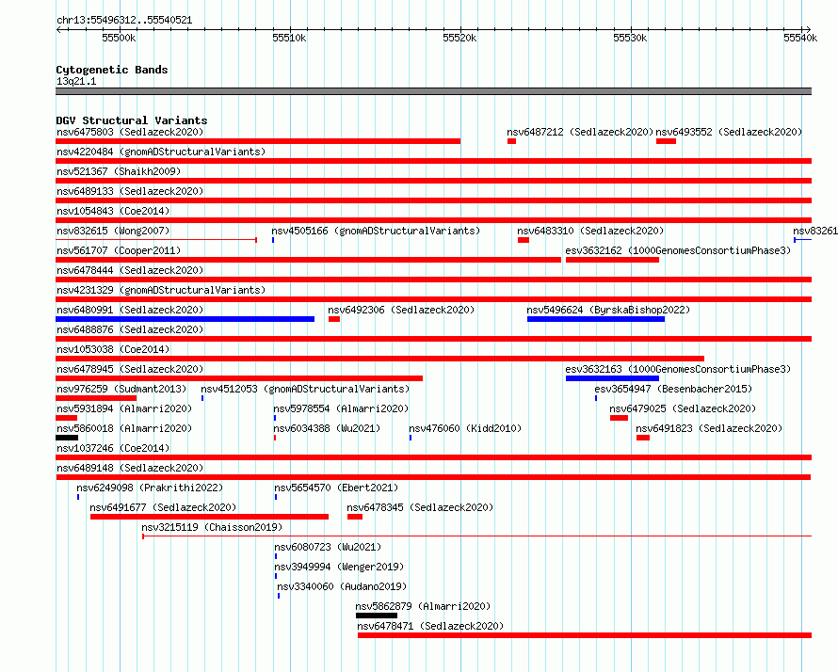
Task: Select blue esv3632163 variant bar
Action: [612, 378]
